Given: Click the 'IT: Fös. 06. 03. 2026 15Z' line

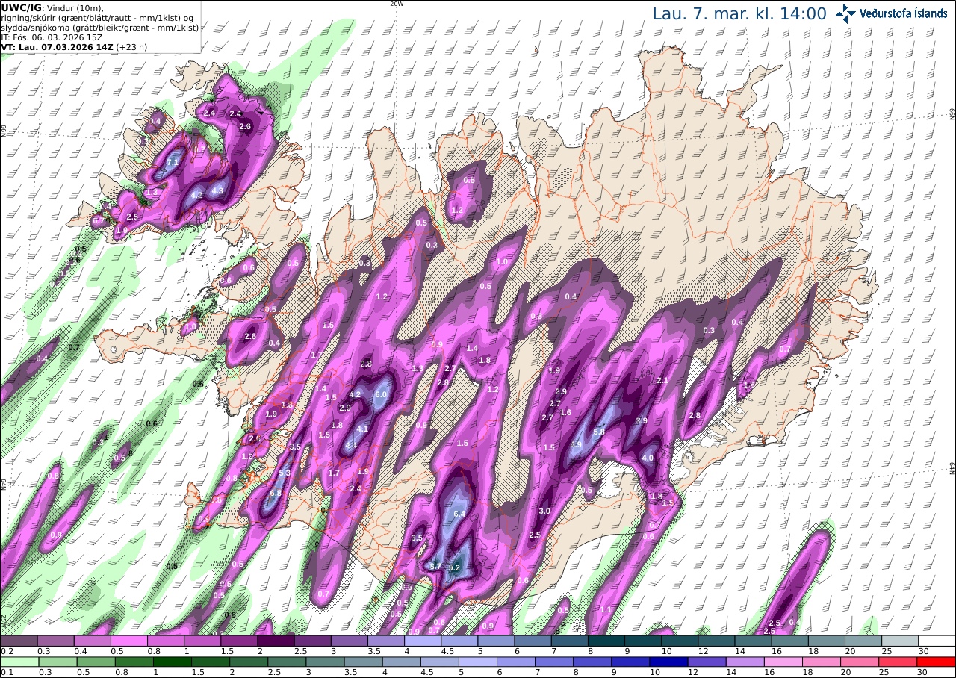Looking at the screenshot, I should click(52, 37).
